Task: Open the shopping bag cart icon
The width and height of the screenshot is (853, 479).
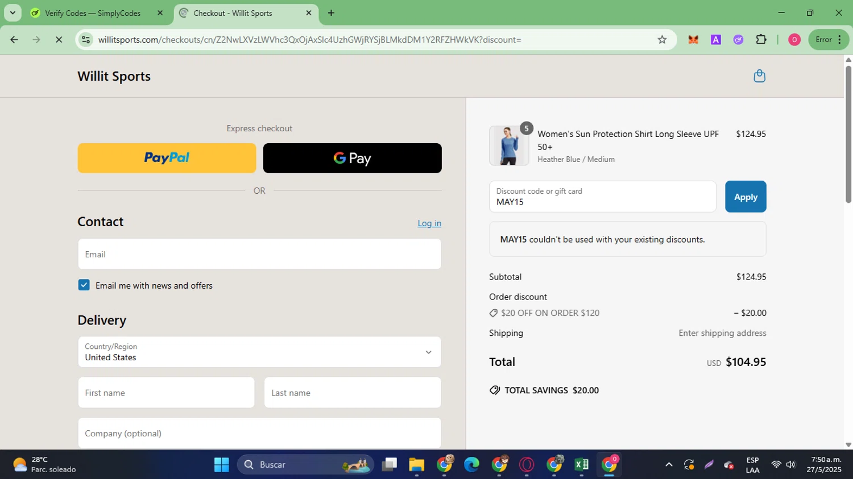Action: (x=759, y=76)
